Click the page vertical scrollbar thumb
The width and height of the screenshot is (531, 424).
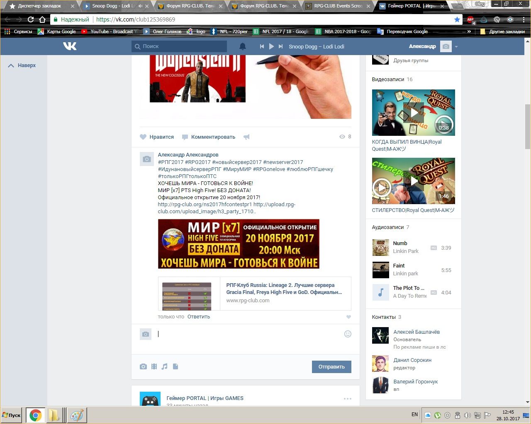(528, 126)
